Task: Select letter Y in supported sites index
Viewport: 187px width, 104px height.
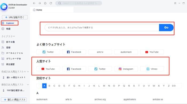Action: tap(164, 86)
